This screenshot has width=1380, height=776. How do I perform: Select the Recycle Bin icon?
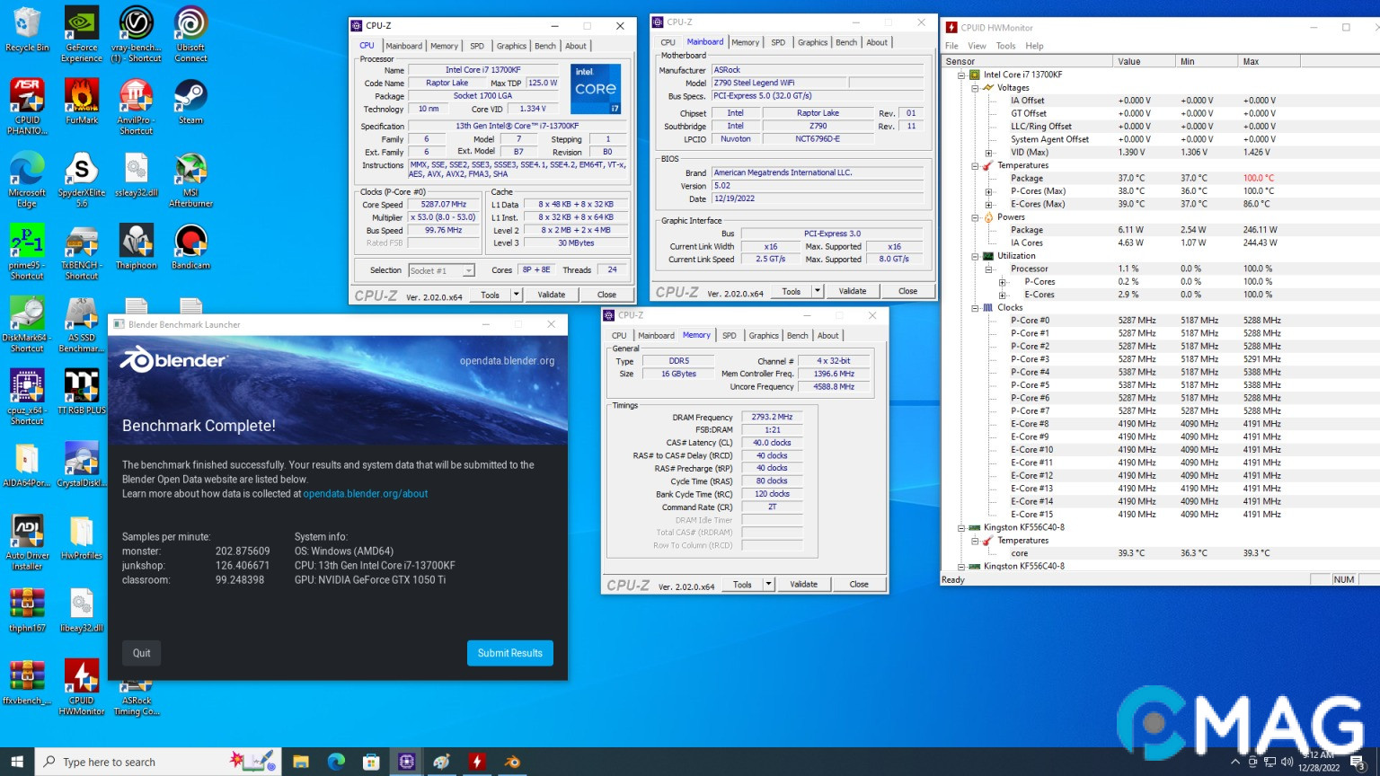click(27, 27)
